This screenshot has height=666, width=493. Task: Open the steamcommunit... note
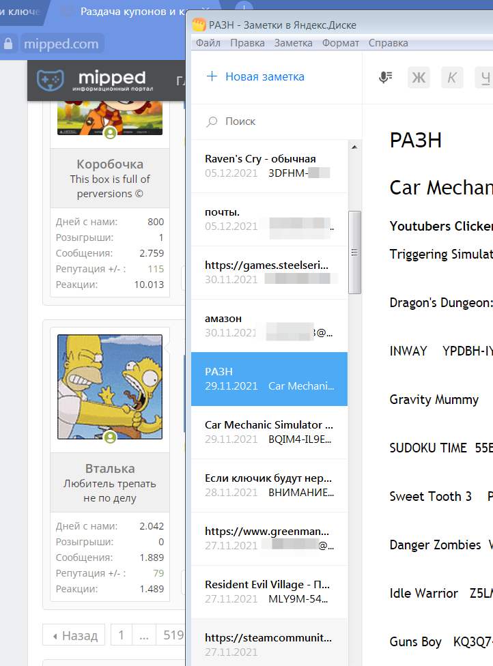(x=270, y=642)
